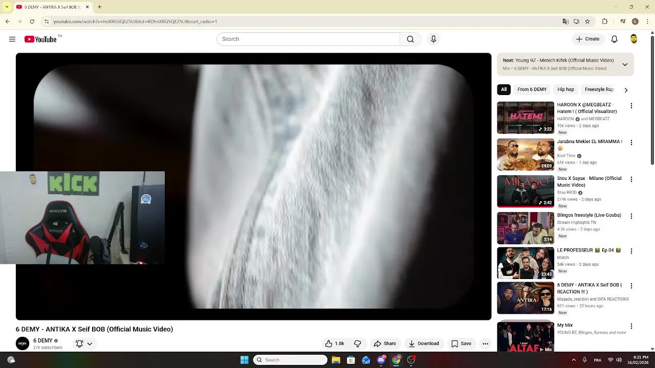This screenshot has height=368, width=655.
Task: Select the All filter chip
Action: [x=504, y=89]
